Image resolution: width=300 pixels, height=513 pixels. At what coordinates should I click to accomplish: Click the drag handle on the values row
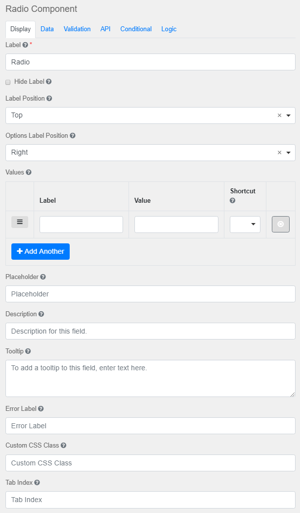point(20,222)
